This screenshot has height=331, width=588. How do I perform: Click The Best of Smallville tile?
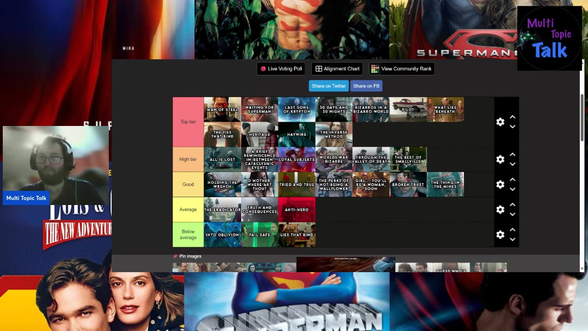(408, 160)
